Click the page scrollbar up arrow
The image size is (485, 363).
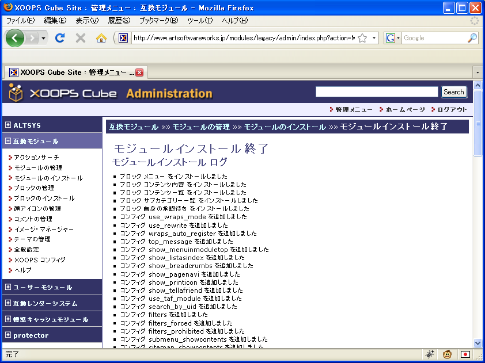tap(478, 85)
